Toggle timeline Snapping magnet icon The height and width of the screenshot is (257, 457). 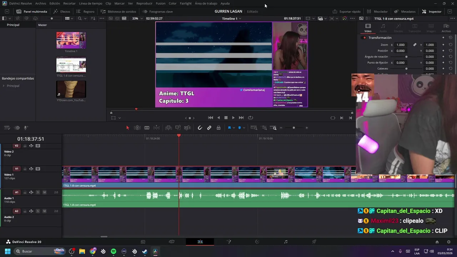click(x=200, y=128)
